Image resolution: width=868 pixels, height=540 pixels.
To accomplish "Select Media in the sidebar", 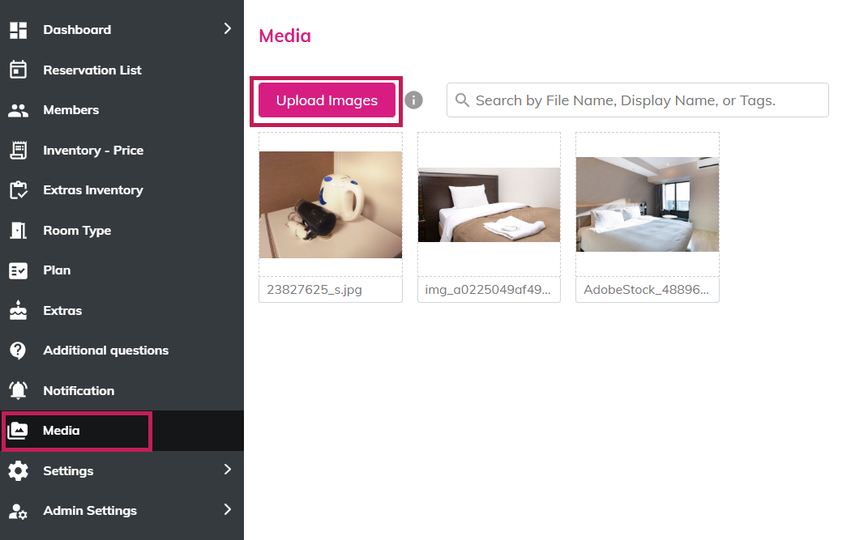I will [62, 431].
